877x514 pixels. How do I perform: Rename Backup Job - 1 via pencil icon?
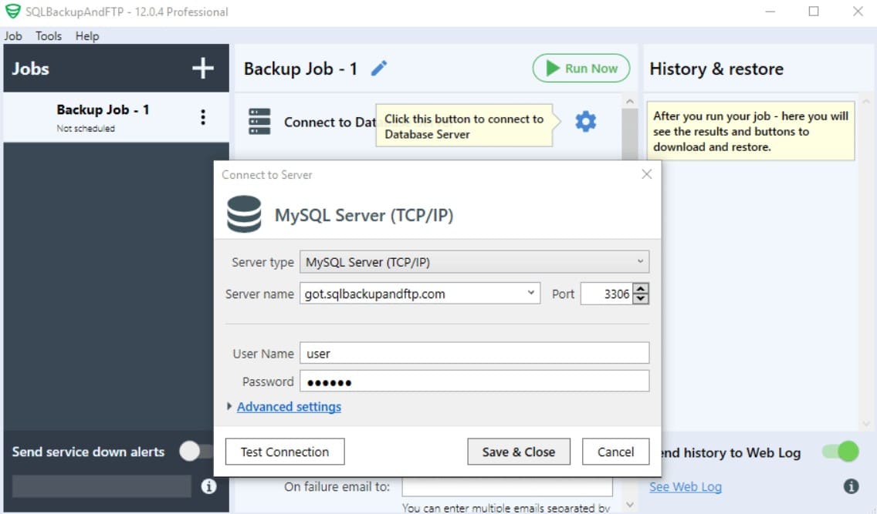pos(379,68)
